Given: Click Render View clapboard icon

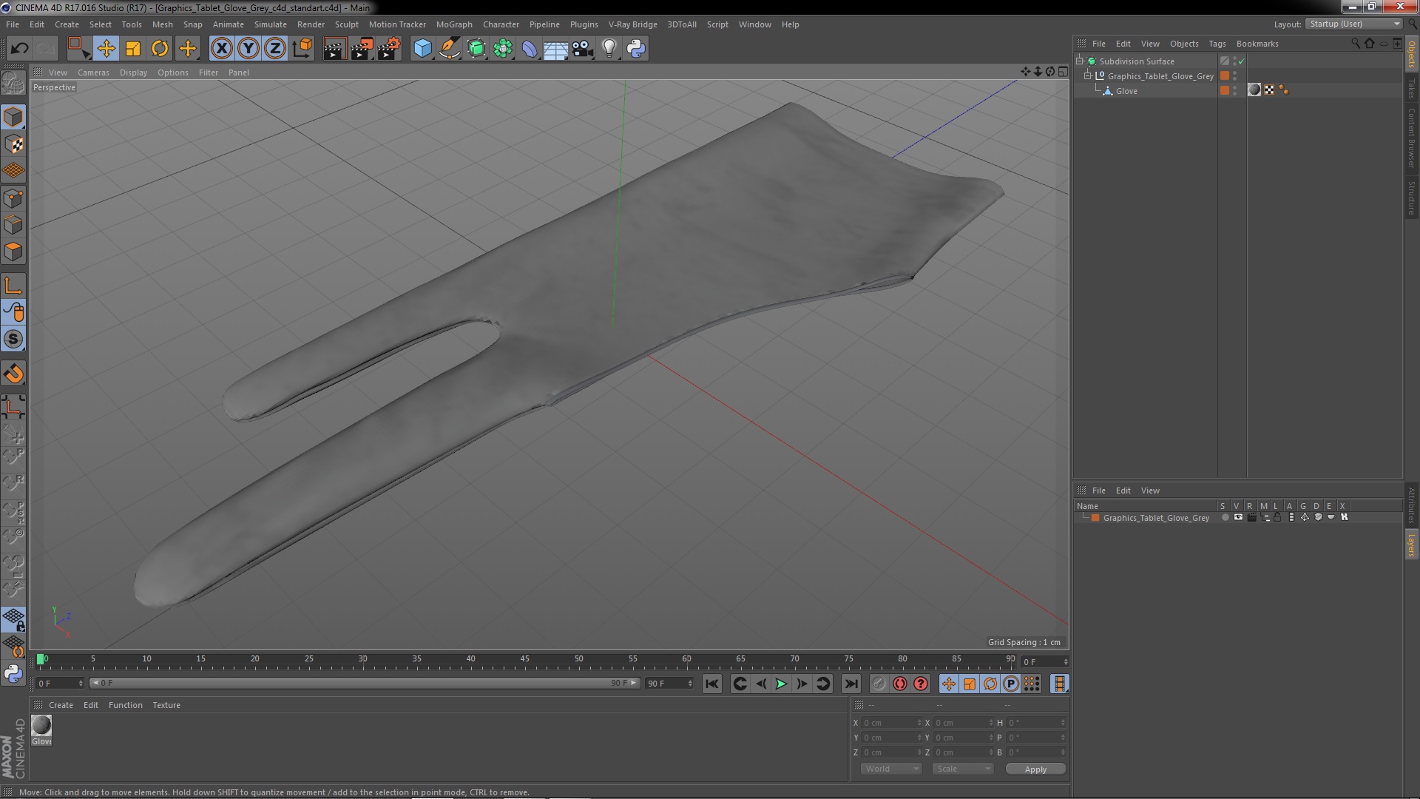Looking at the screenshot, I should coord(334,49).
